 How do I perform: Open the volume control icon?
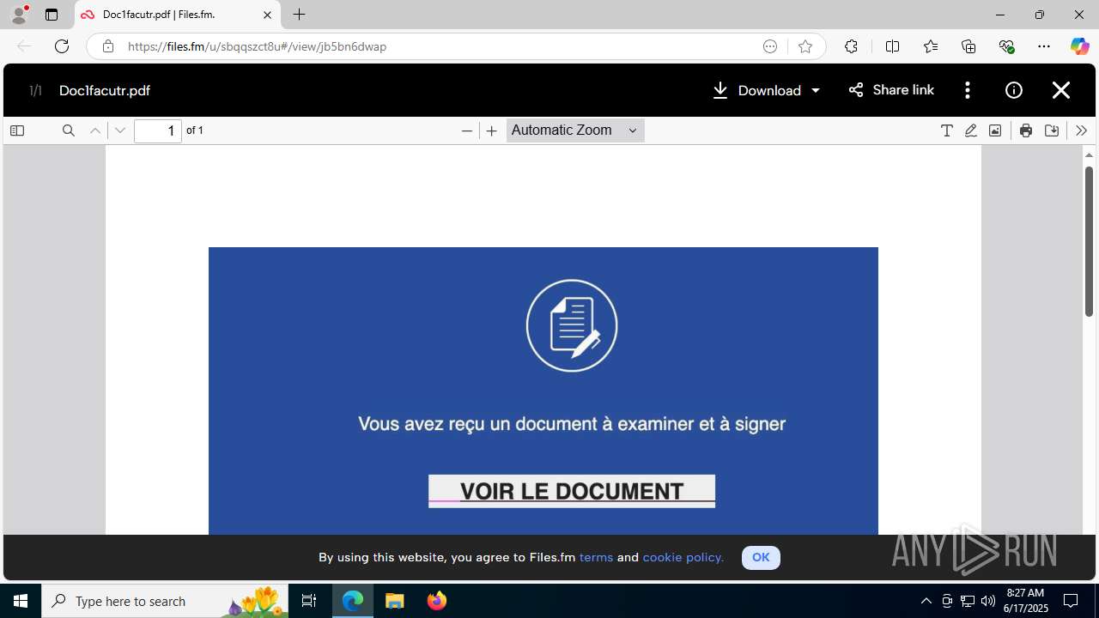(x=988, y=601)
